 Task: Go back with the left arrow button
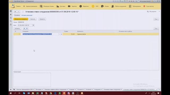coord(15,12)
